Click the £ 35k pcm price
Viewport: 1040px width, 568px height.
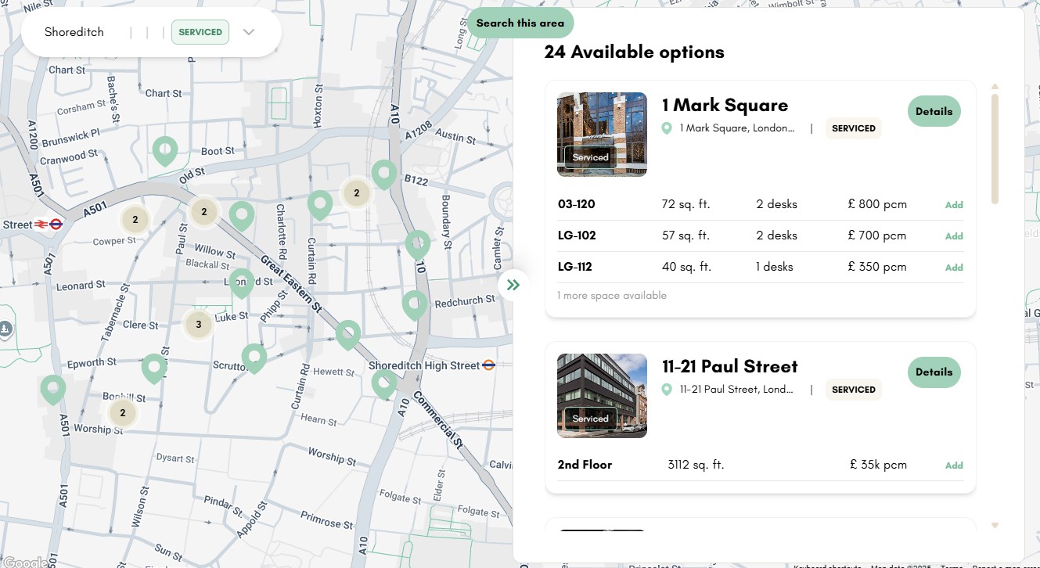tap(878, 465)
